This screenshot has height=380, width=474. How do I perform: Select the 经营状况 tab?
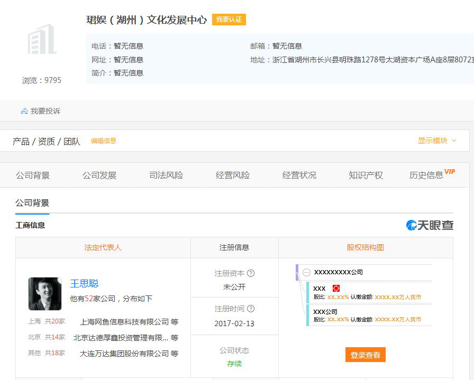(299, 175)
